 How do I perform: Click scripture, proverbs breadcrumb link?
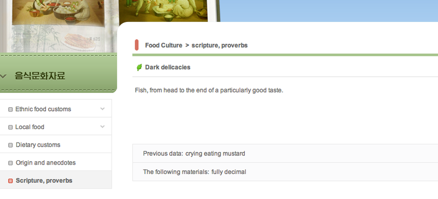tap(220, 45)
